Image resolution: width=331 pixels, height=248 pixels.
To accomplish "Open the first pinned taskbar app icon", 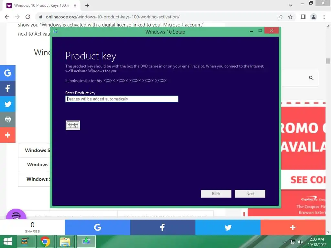I will (25, 242).
